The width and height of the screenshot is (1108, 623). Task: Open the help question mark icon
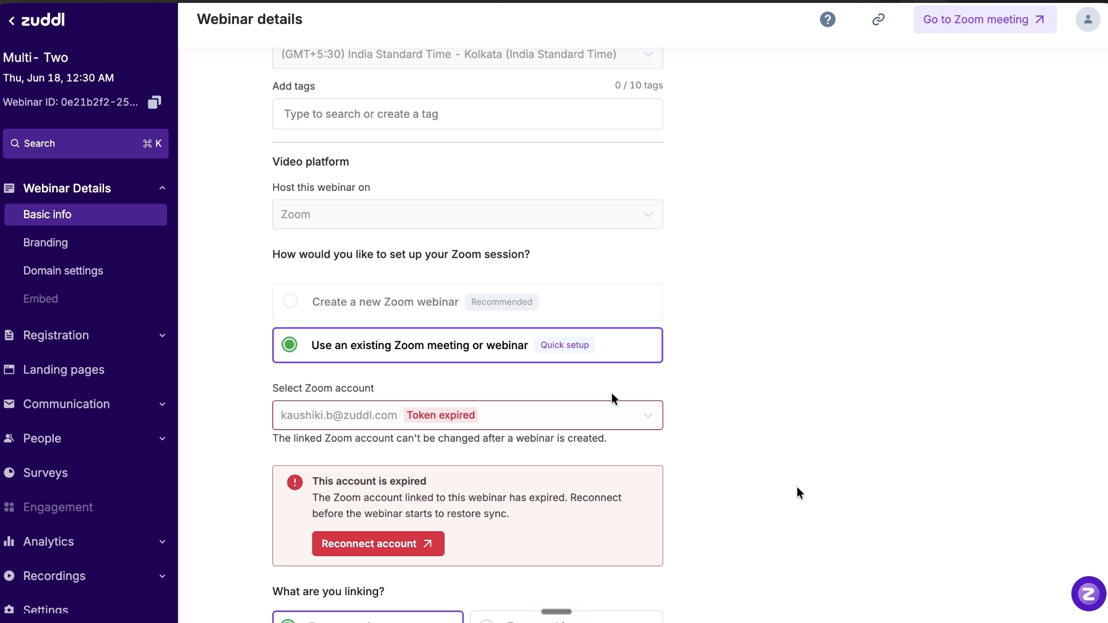coord(828,20)
